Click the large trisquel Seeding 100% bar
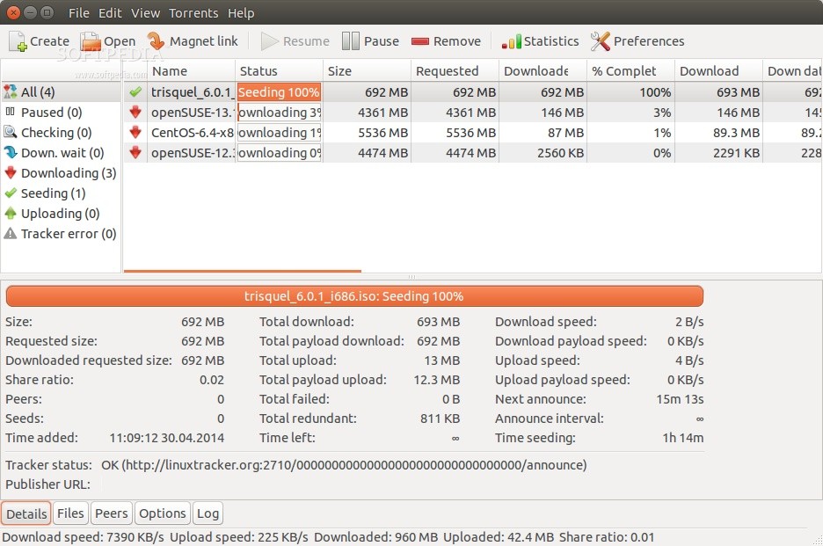The width and height of the screenshot is (823, 546). [x=354, y=296]
